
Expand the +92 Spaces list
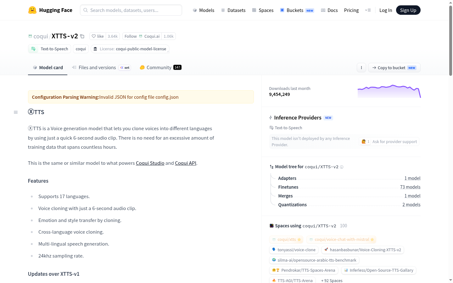(332, 280)
